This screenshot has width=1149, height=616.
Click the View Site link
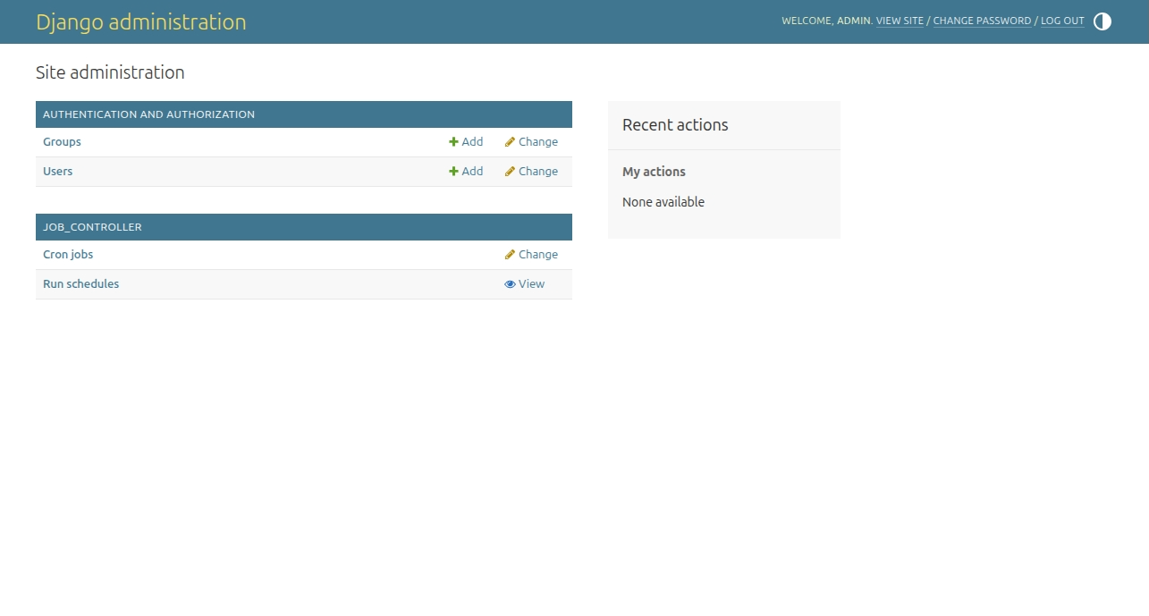coord(900,21)
